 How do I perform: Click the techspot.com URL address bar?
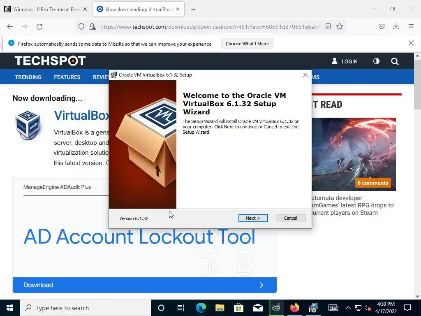tap(210, 27)
